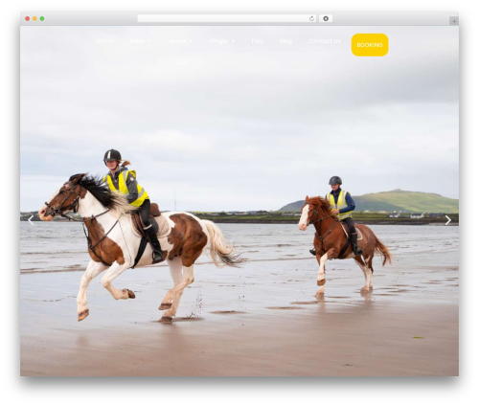Open the Contact Us page
Image resolution: width=479 pixels, height=405 pixels.
point(325,41)
